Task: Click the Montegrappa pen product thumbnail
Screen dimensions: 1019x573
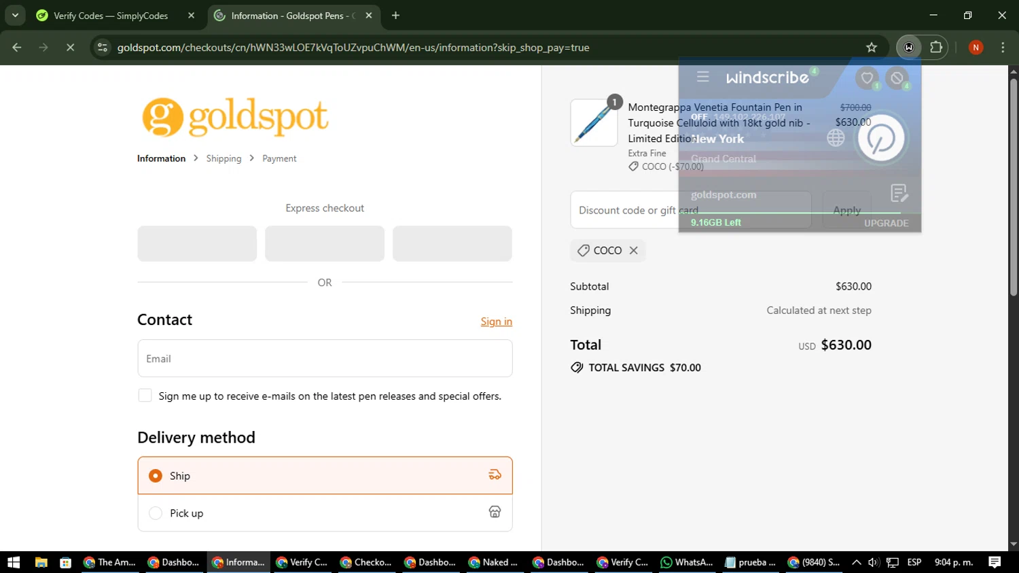Action: [x=594, y=122]
